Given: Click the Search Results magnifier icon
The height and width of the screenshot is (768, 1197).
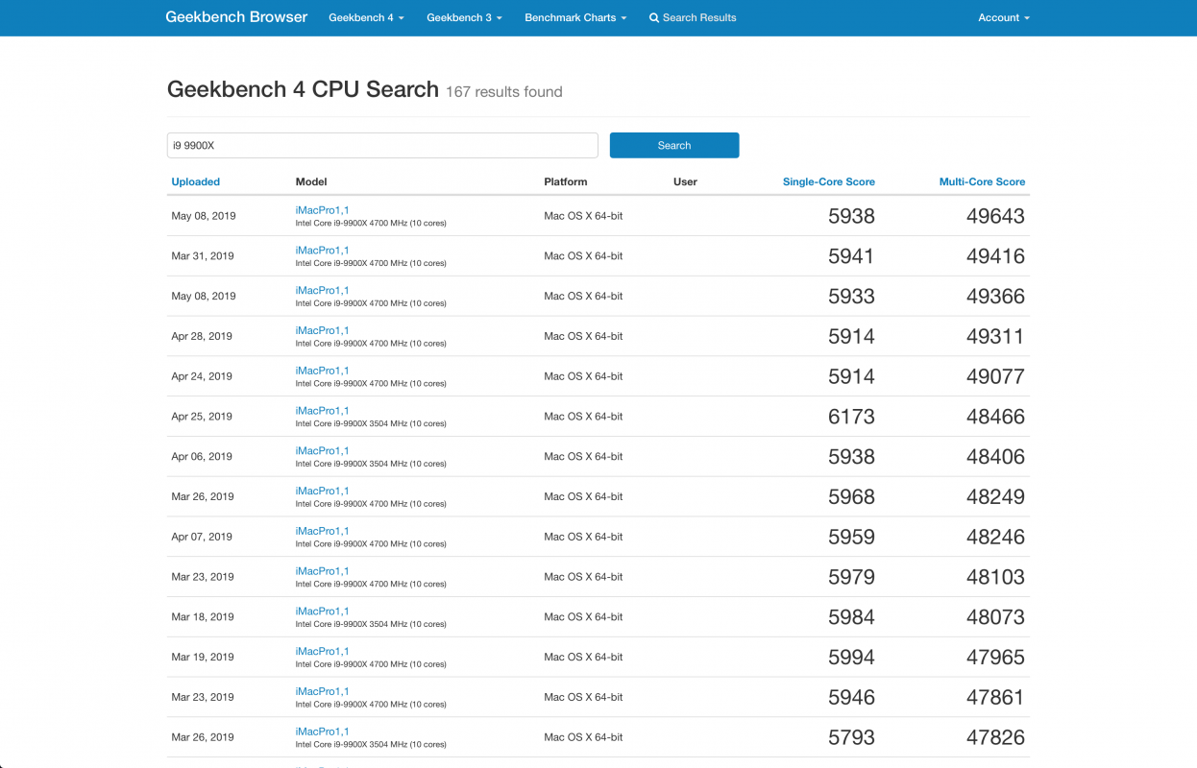Looking at the screenshot, I should click(654, 18).
